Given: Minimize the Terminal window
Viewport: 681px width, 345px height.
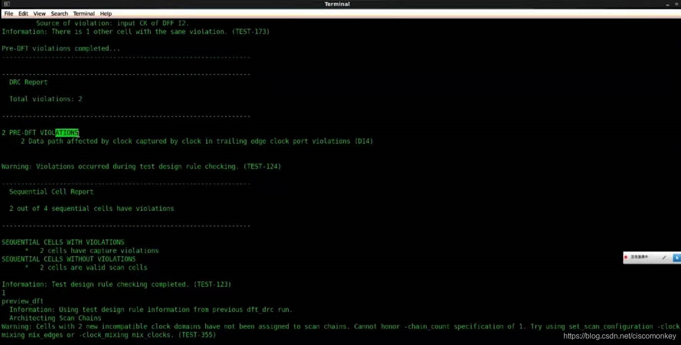Looking at the screenshot, I should [x=667, y=4].
